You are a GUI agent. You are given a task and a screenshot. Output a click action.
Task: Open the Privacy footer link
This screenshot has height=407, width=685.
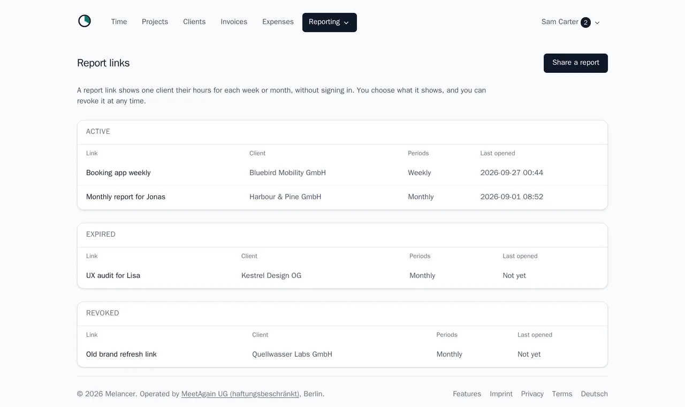pyautogui.click(x=532, y=394)
